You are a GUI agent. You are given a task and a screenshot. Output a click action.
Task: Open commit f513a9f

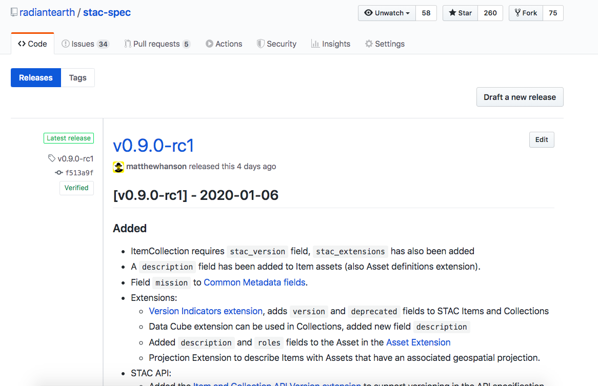click(x=79, y=173)
